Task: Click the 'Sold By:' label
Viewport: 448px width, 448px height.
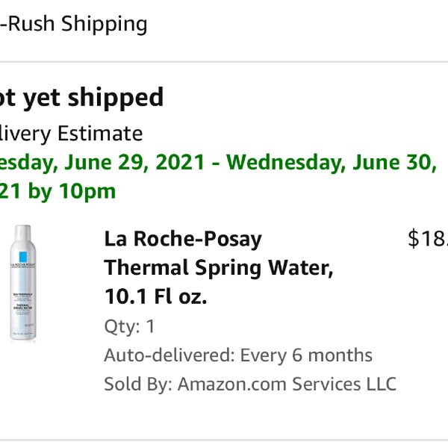Action: coord(138,384)
